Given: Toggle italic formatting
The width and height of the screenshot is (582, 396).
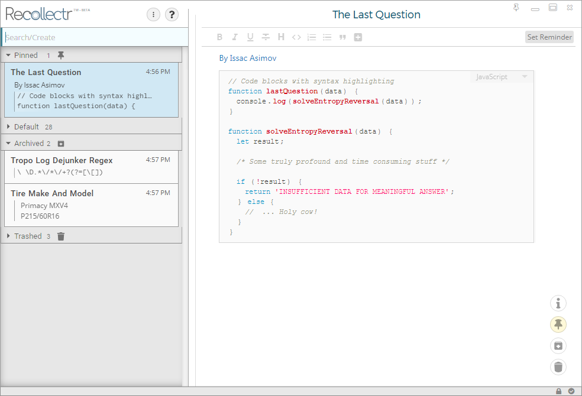Looking at the screenshot, I should point(235,37).
